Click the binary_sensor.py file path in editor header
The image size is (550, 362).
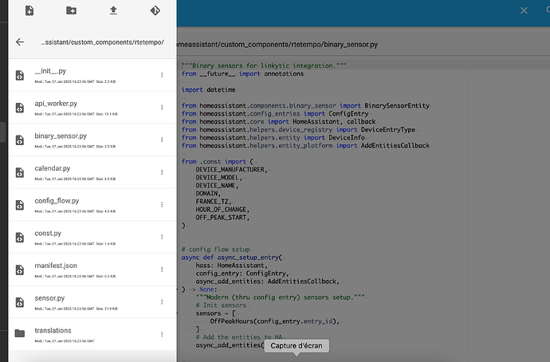277,45
